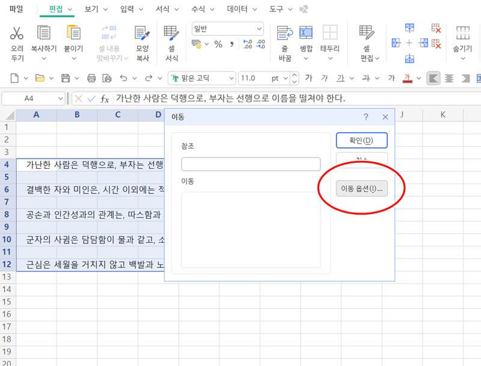The height and width of the screenshot is (366, 481).
Task: Increase decimal places icon
Action: tap(247, 44)
